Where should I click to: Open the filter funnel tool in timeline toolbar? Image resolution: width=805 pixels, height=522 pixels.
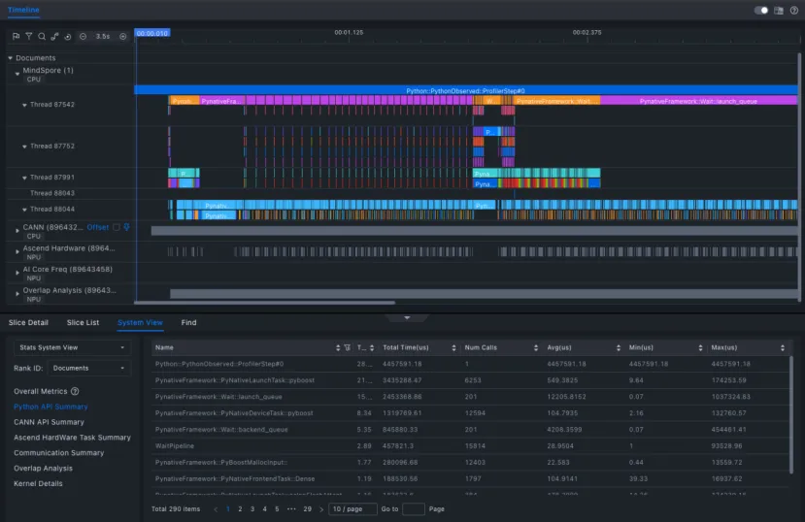28,36
